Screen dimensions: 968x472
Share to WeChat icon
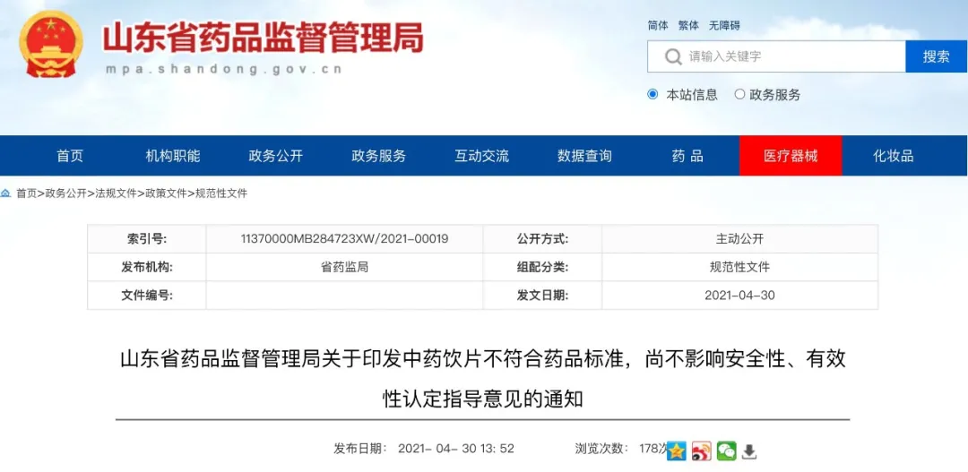tap(727, 451)
